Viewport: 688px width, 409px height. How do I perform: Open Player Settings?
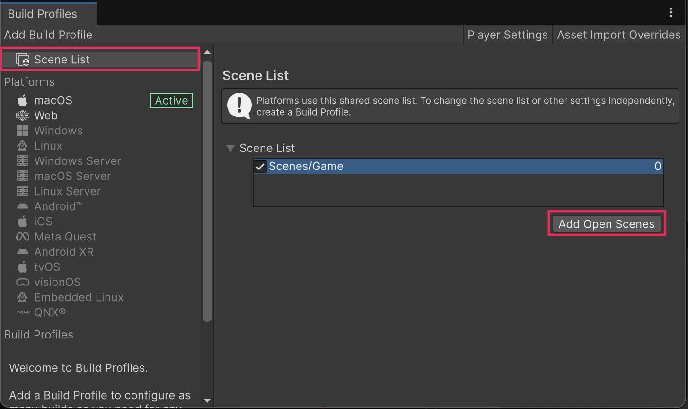coord(507,35)
